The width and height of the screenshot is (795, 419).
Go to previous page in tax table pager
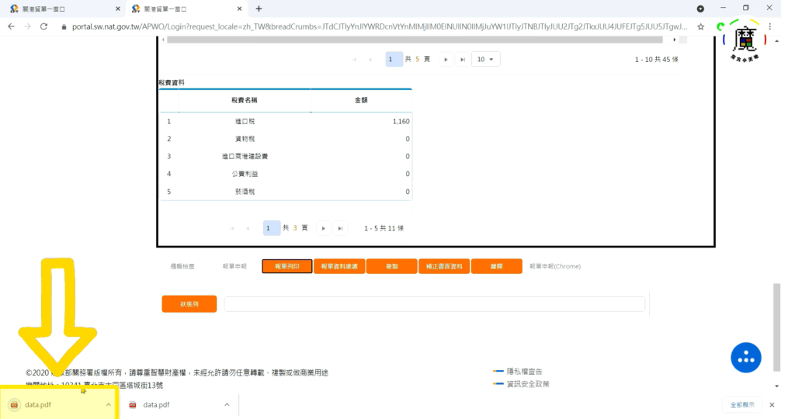tap(248, 228)
